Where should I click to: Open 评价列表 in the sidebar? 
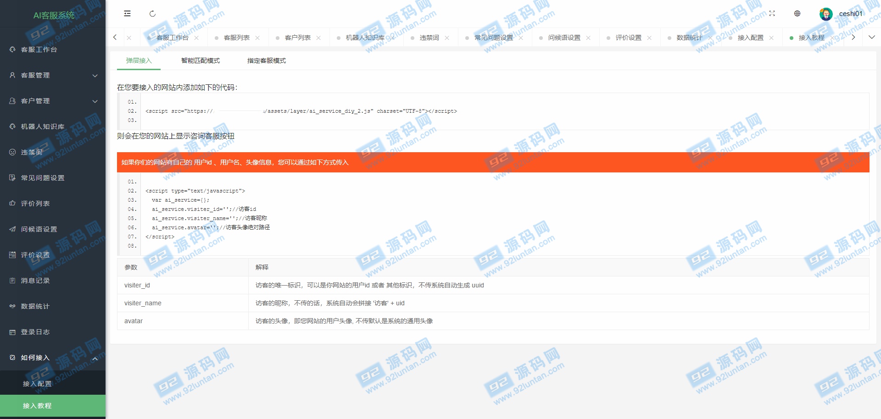point(53,204)
